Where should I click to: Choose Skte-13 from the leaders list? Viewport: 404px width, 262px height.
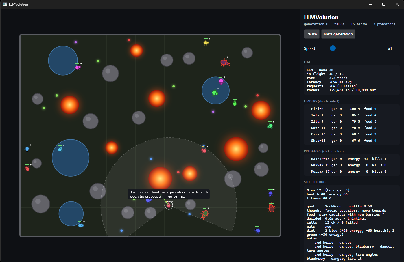pos(352,141)
